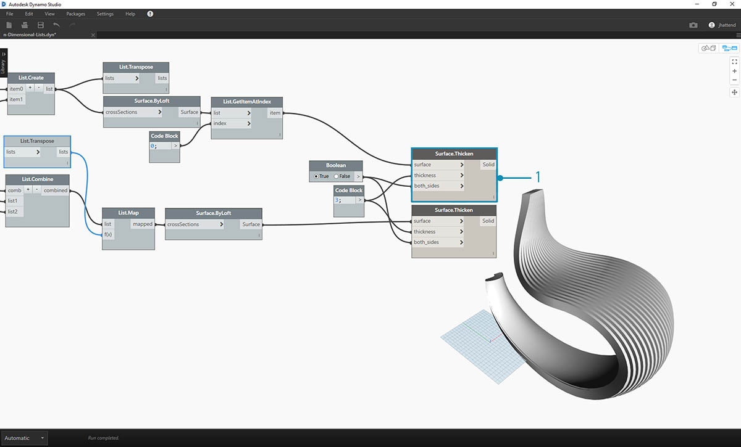Select the List.Map node title

pos(128,213)
